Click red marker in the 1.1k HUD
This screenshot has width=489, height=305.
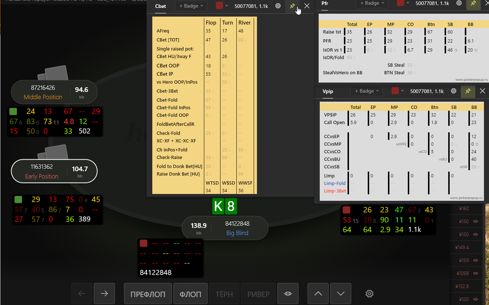(x=346, y=210)
